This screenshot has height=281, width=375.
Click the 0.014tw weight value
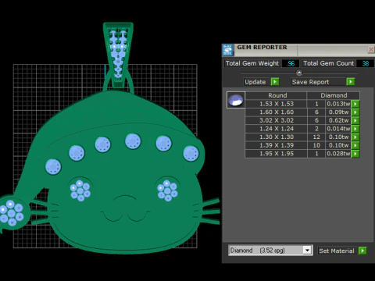coord(338,129)
